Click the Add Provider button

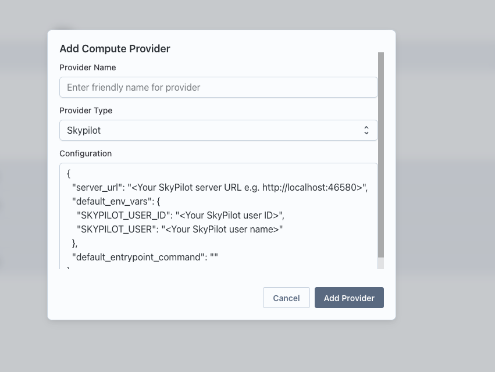(x=349, y=298)
